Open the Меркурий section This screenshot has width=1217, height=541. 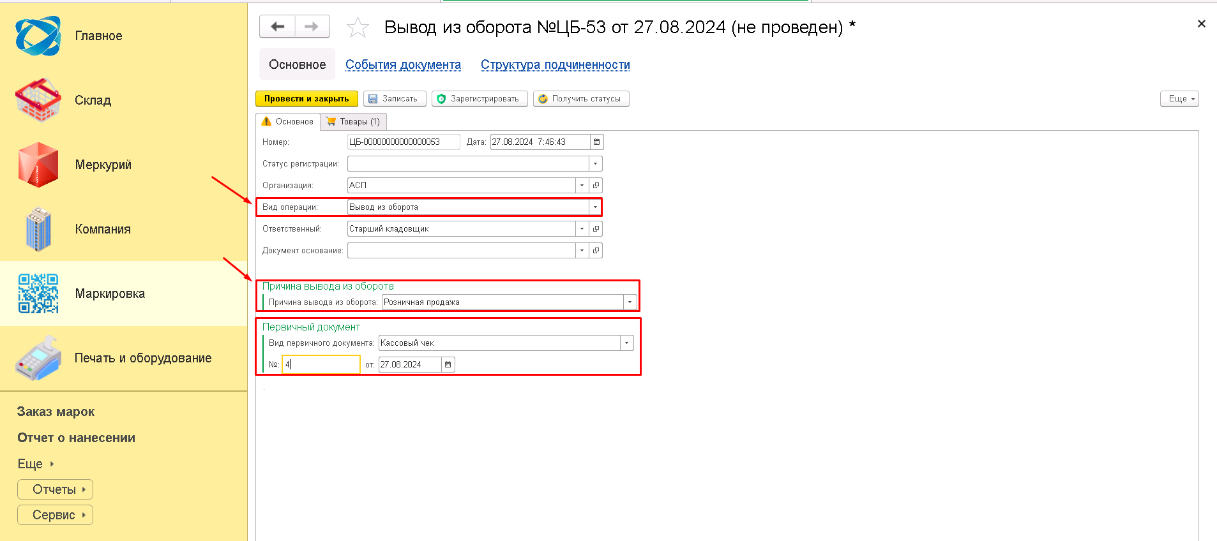pyautogui.click(x=38, y=165)
